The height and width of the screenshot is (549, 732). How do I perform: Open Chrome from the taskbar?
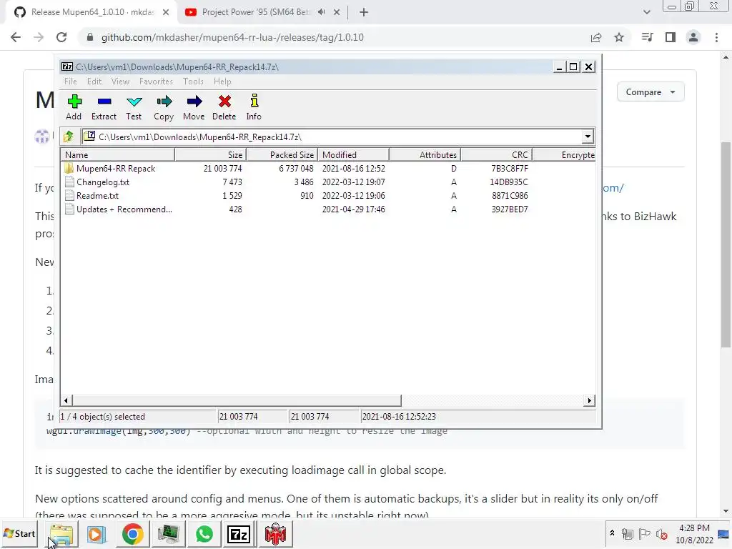click(x=132, y=534)
